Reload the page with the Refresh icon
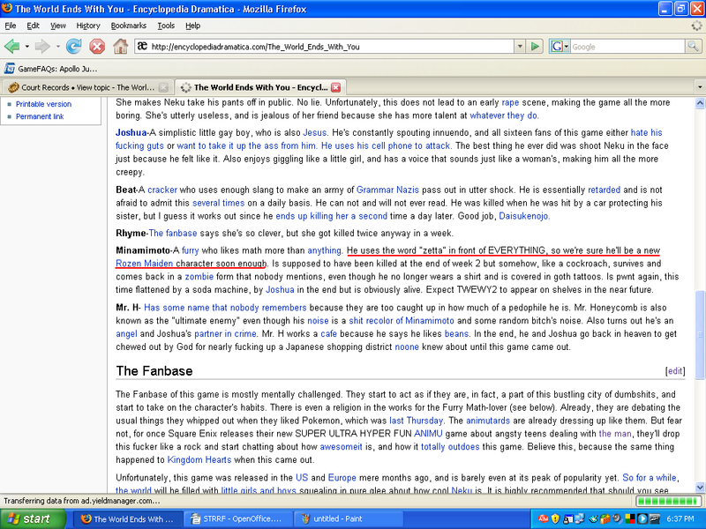Image resolution: width=706 pixels, height=529 pixels. 73,47
